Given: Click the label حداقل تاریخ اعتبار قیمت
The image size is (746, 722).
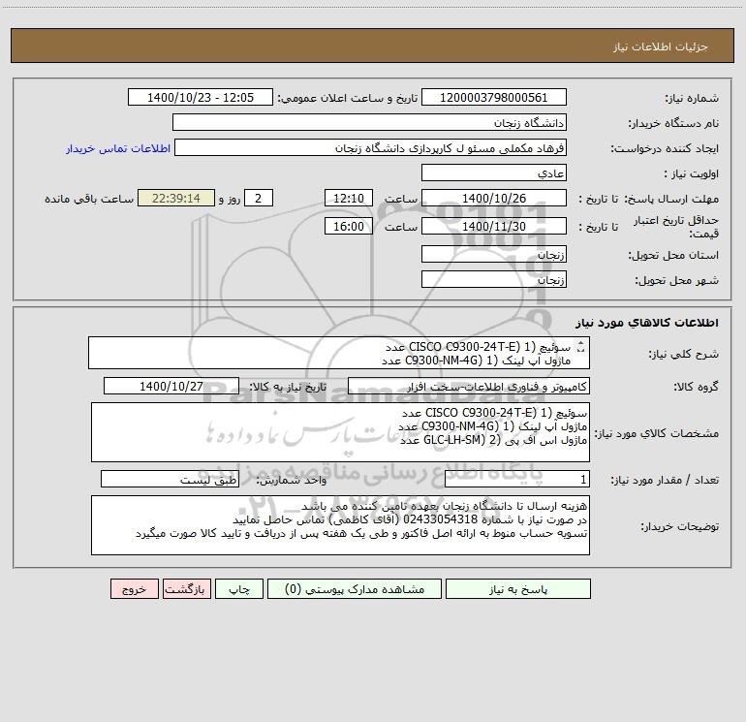Looking at the screenshot, I should 676,227.
